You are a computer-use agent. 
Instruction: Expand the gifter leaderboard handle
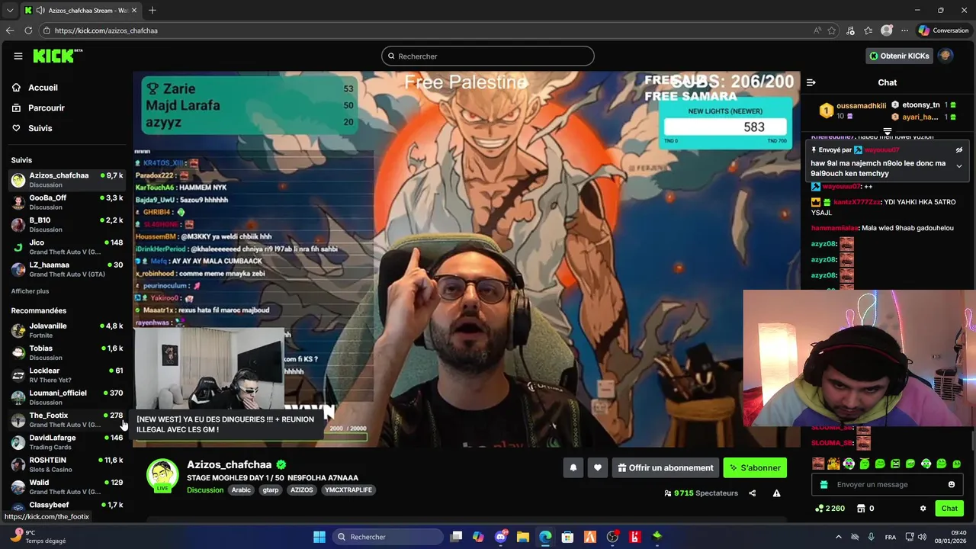pyautogui.click(x=888, y=132)
